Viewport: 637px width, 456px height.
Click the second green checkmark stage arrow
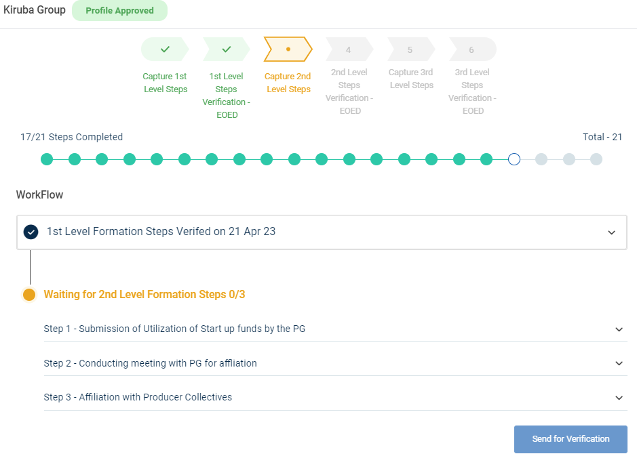227,49
